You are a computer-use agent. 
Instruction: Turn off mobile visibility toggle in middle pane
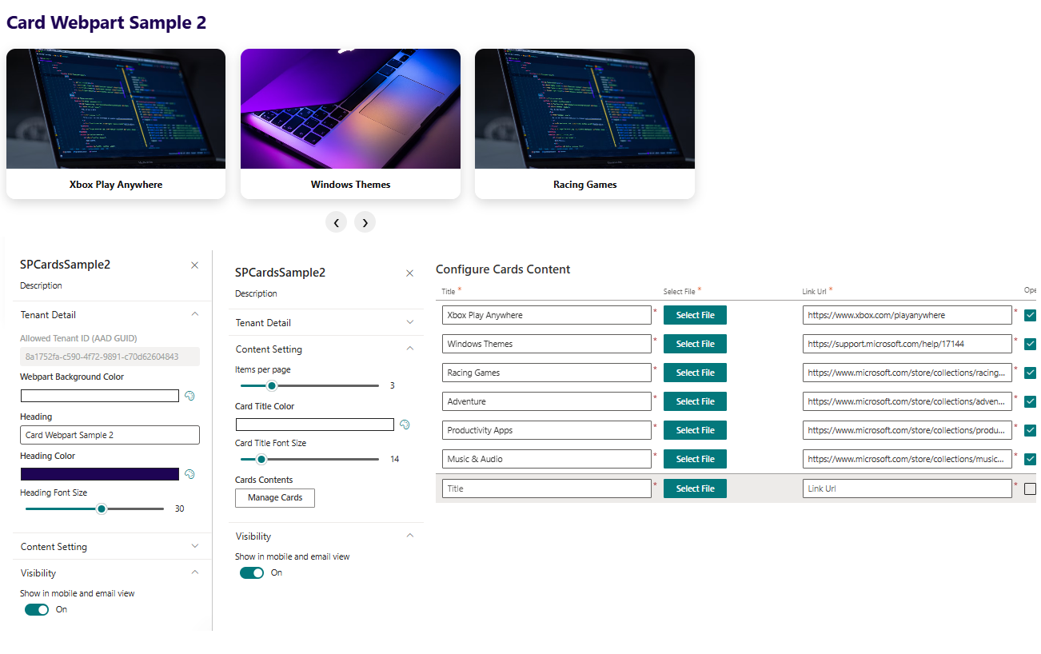(251, 572)
